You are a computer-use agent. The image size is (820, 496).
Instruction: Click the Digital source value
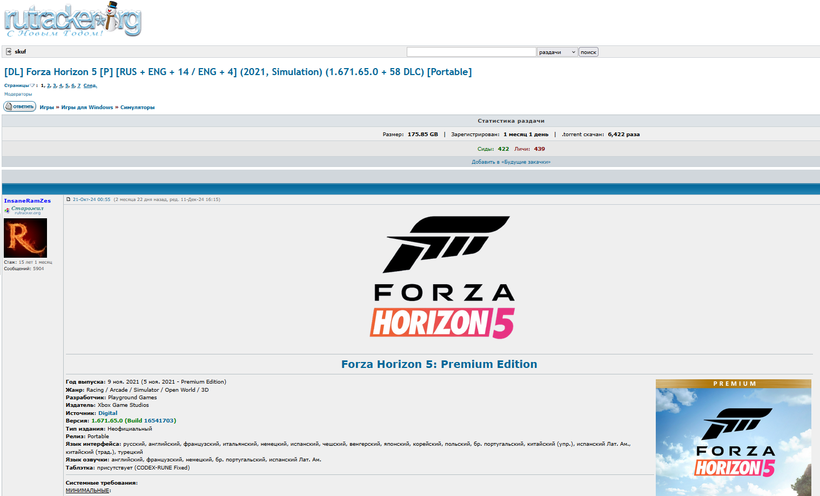point(107,413)
